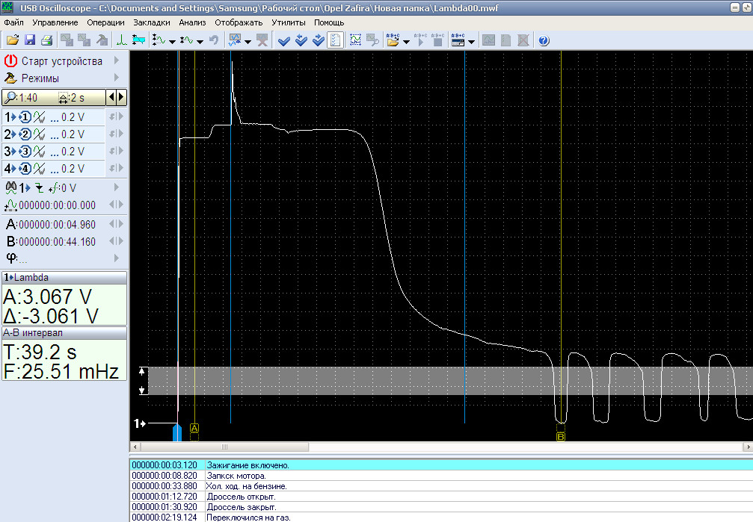The width and height of the screenshot is (753, 522).
Task: Select the 'Запуск мотора.' bookmark entry
Action: pos(236,476)
